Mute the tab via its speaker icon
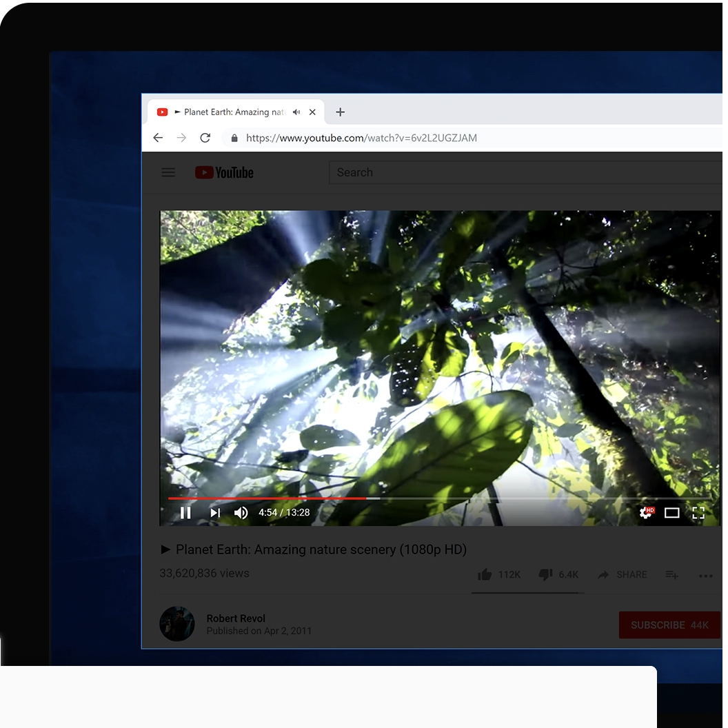The height and width of the screenshot is (728, 728). (x=296, y=112)
